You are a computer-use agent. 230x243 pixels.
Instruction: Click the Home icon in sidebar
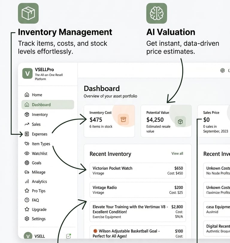[27, 95]
